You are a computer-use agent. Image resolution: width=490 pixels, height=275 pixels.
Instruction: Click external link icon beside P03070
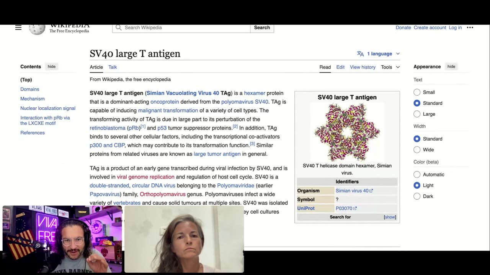355,208
